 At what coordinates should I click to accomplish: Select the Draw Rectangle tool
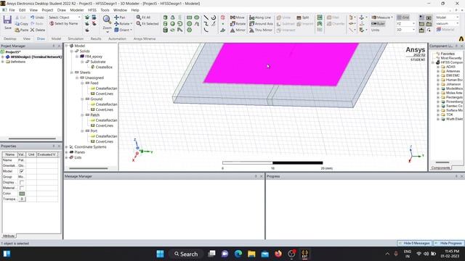(189, 17)
